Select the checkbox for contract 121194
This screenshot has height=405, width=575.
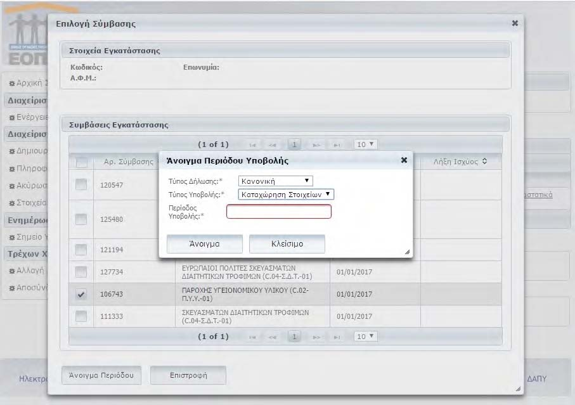(x=81, y=250)
